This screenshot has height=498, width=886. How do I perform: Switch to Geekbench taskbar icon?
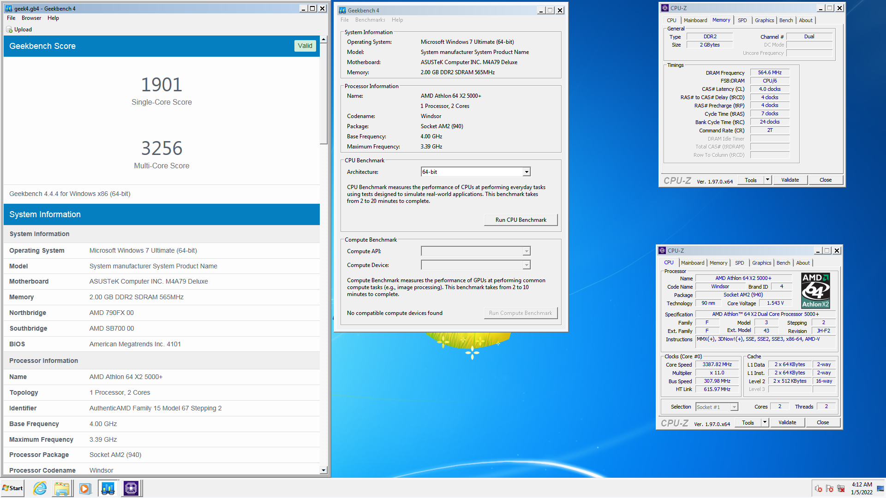(108, 488)
